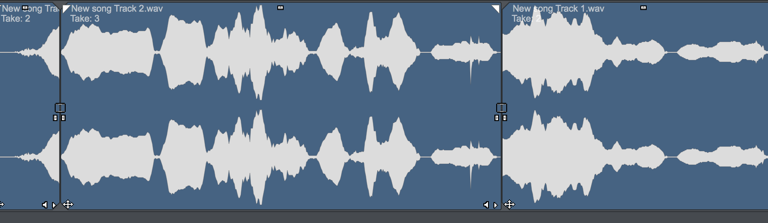This screenshot has width=768, height=223.
Task: Click right mini handle under first crossfade box
Action: coord(63,118)
